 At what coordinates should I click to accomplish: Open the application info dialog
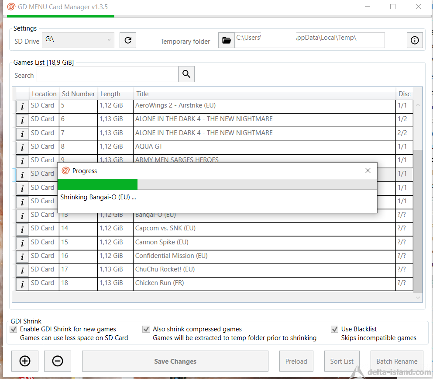(415, 40)
